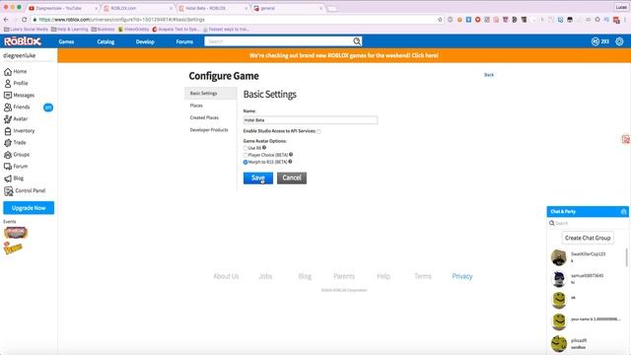
Task: Click the help icon beside Morph to R15
Action: click(x=290, y=162)
